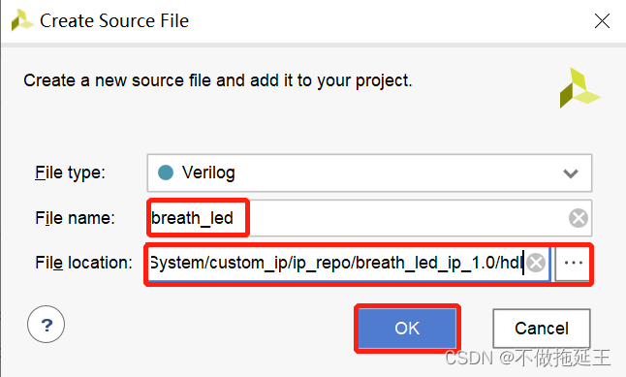Click the blue Verilog circle icon
The image size is (626, 377).
[x=166, y=173]
